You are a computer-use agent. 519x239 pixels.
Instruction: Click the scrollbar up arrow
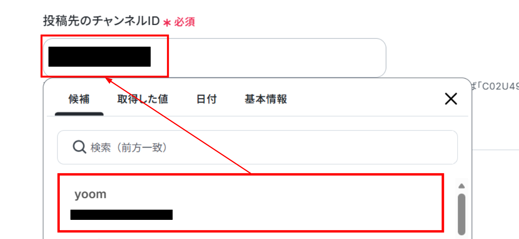461,186
